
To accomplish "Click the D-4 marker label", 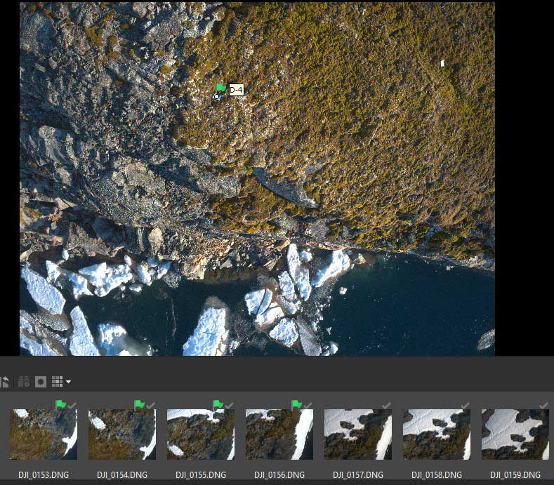I will 236,90.
